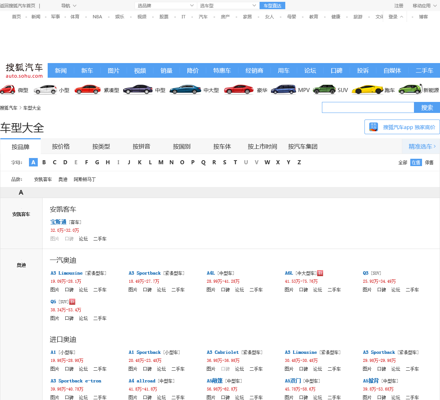Click the search input field
The height and width of the screenshot is (400, 440).
point(368,107)
